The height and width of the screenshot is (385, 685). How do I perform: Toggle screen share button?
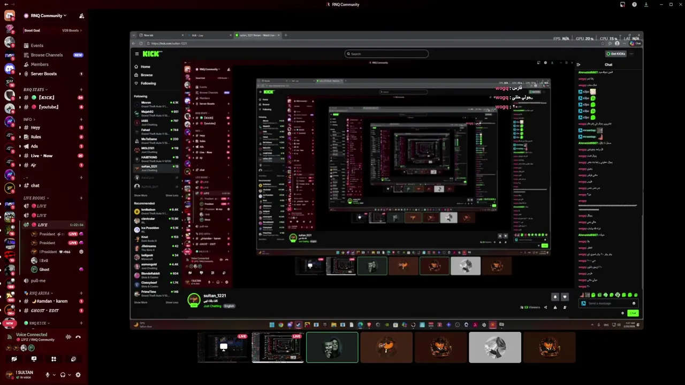coord(34,359)
